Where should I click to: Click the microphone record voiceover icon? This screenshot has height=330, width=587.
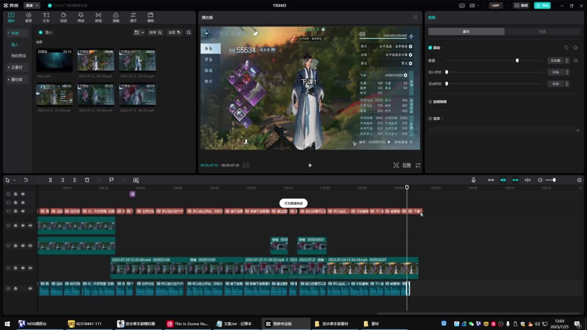473,180
